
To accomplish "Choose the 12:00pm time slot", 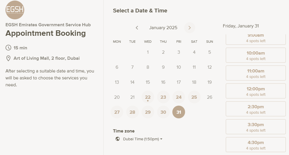I will click(x=256, y=91).
